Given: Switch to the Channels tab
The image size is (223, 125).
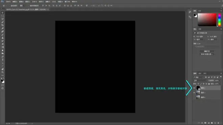Looking at the screenshot, I should [x=200, y=73].
